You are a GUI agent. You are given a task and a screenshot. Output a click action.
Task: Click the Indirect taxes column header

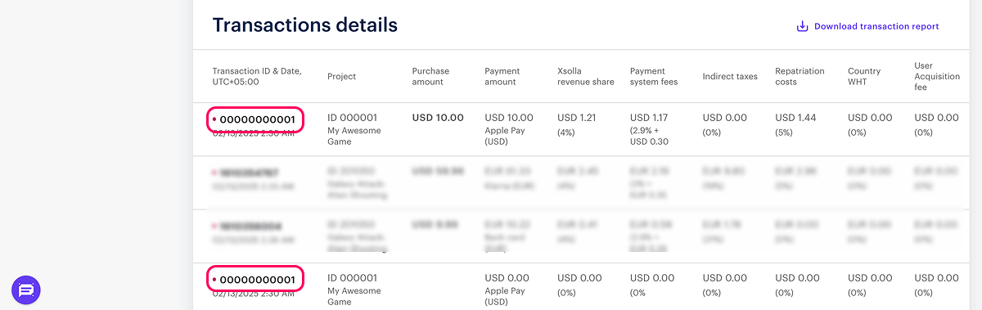click(730, 76)
